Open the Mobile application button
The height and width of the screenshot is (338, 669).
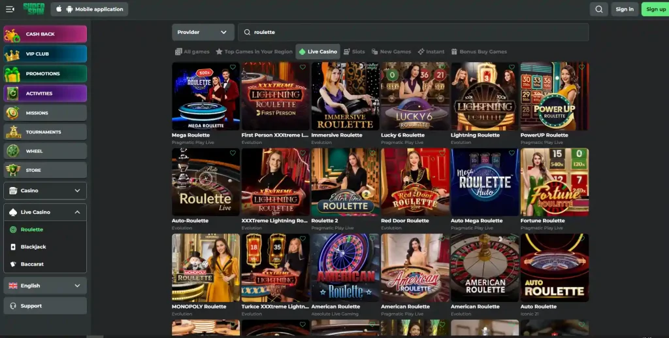[89, 9]
